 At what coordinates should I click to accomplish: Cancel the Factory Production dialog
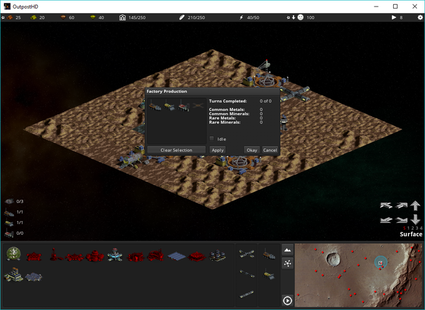(270, 150)
